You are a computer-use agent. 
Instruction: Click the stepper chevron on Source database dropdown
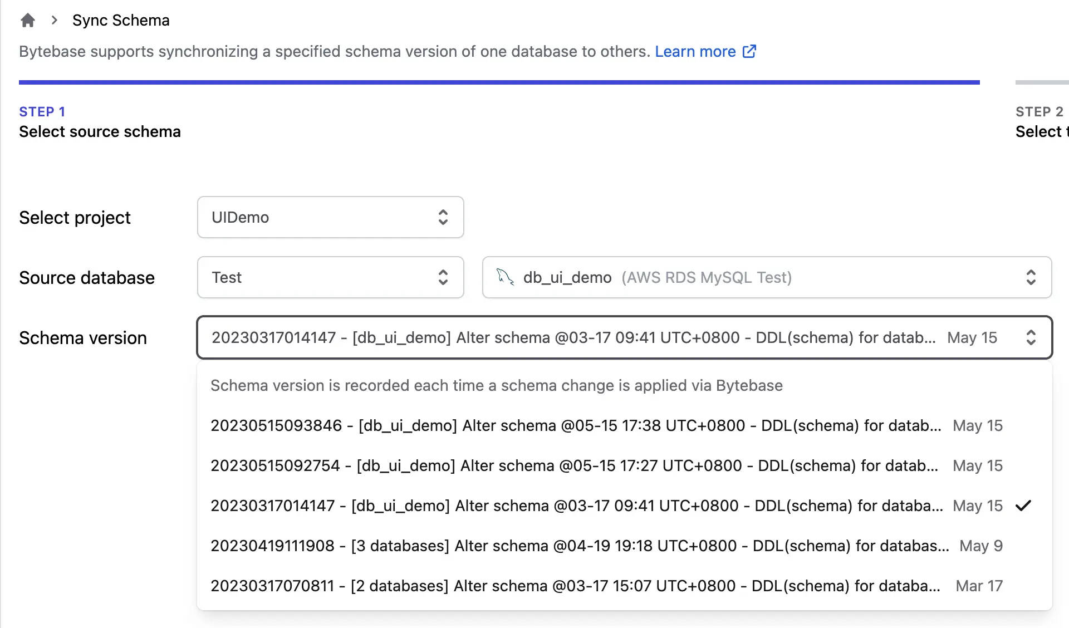point(443,277)
